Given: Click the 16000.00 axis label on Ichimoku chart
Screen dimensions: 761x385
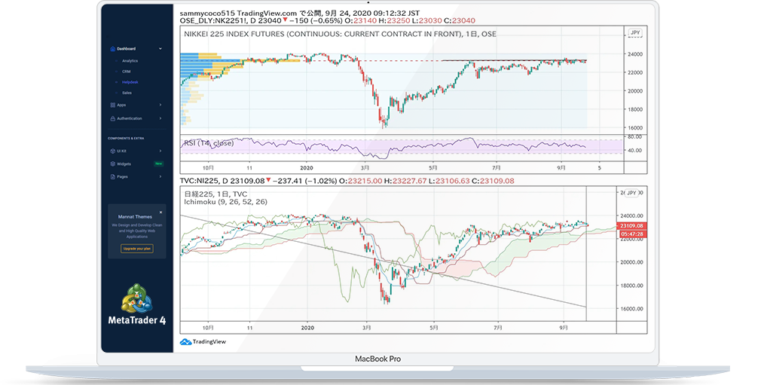Looking at the screenshot, I should click(631, 309).
